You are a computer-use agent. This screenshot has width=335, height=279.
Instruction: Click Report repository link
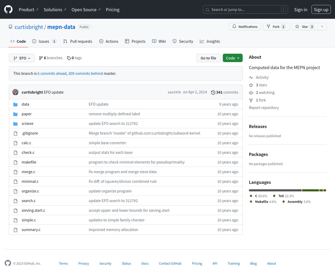pyautogui.click(x=264, y=108)
